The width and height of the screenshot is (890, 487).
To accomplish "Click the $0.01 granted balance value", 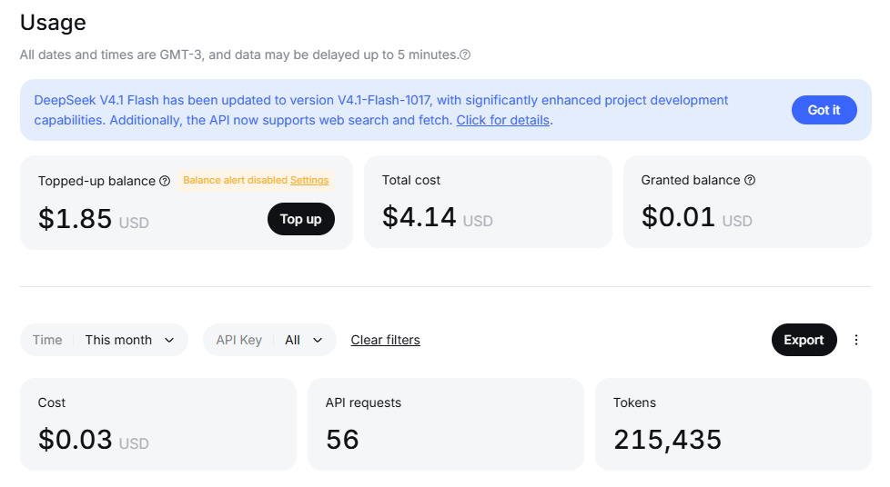I will 678,217.
